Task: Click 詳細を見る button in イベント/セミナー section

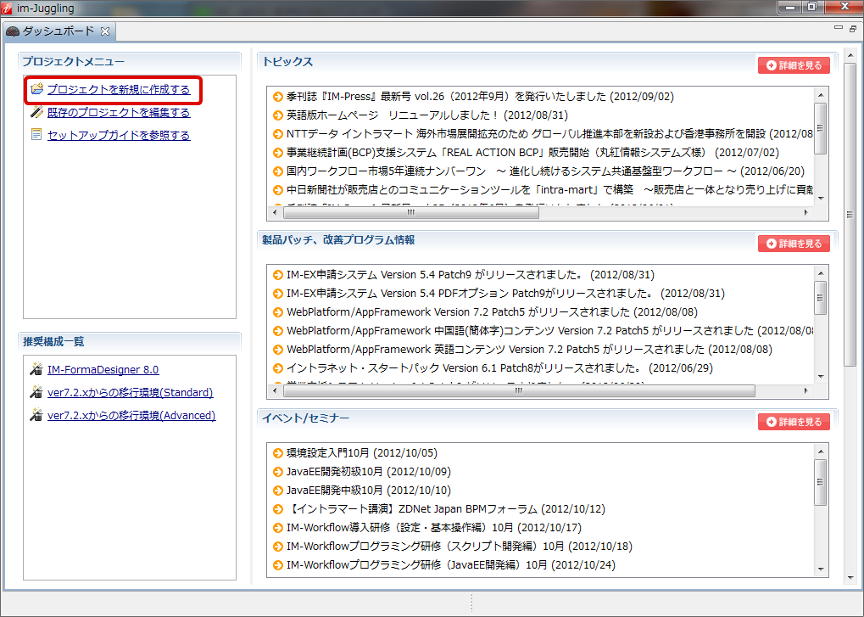Action: tap(794, 421)
